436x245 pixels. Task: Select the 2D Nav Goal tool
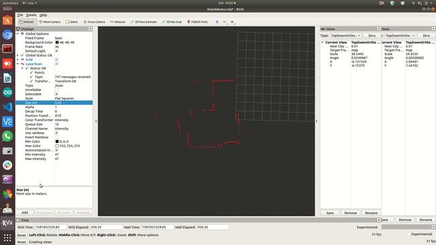(172, 22)
